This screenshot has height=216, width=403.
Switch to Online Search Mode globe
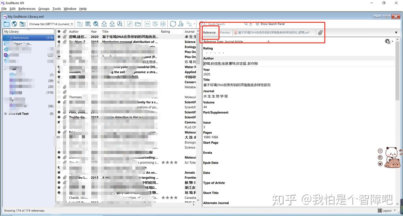coord(15,24)
